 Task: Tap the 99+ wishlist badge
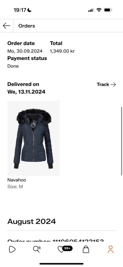click(x=67, y=248)
